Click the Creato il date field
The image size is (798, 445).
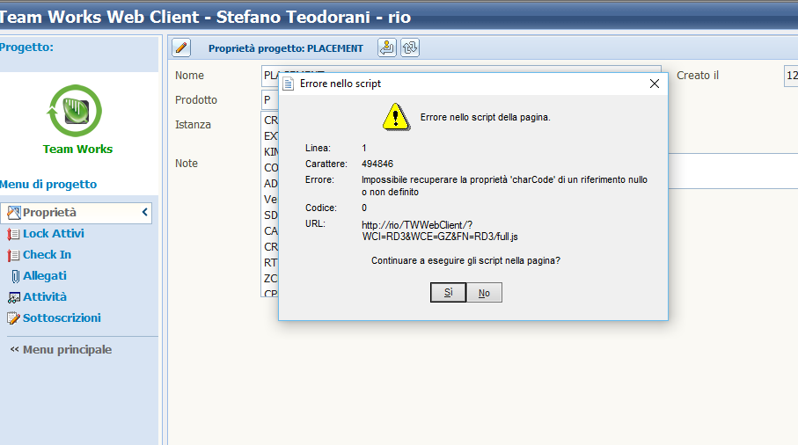791,76
